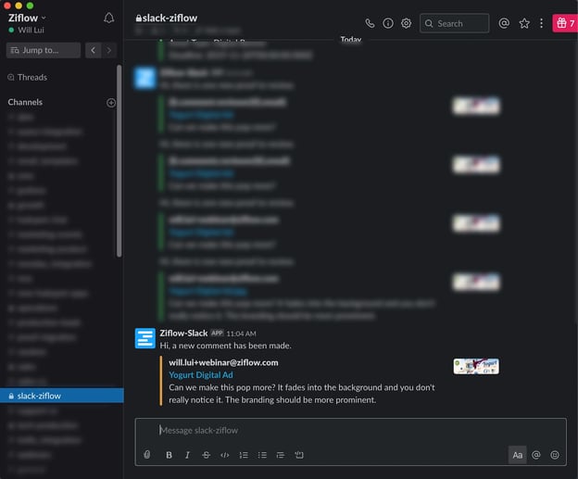Open channel details info icon
578x479 pixels.
(x=388, y=23)
